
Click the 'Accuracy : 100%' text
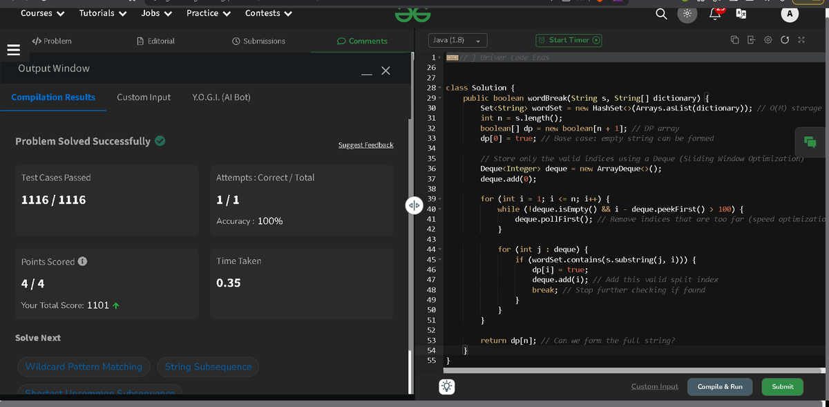(249, 221)
